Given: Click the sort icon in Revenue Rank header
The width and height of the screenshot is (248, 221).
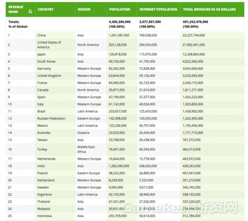Looking at the screenshot, I should (x=30, y=11).
